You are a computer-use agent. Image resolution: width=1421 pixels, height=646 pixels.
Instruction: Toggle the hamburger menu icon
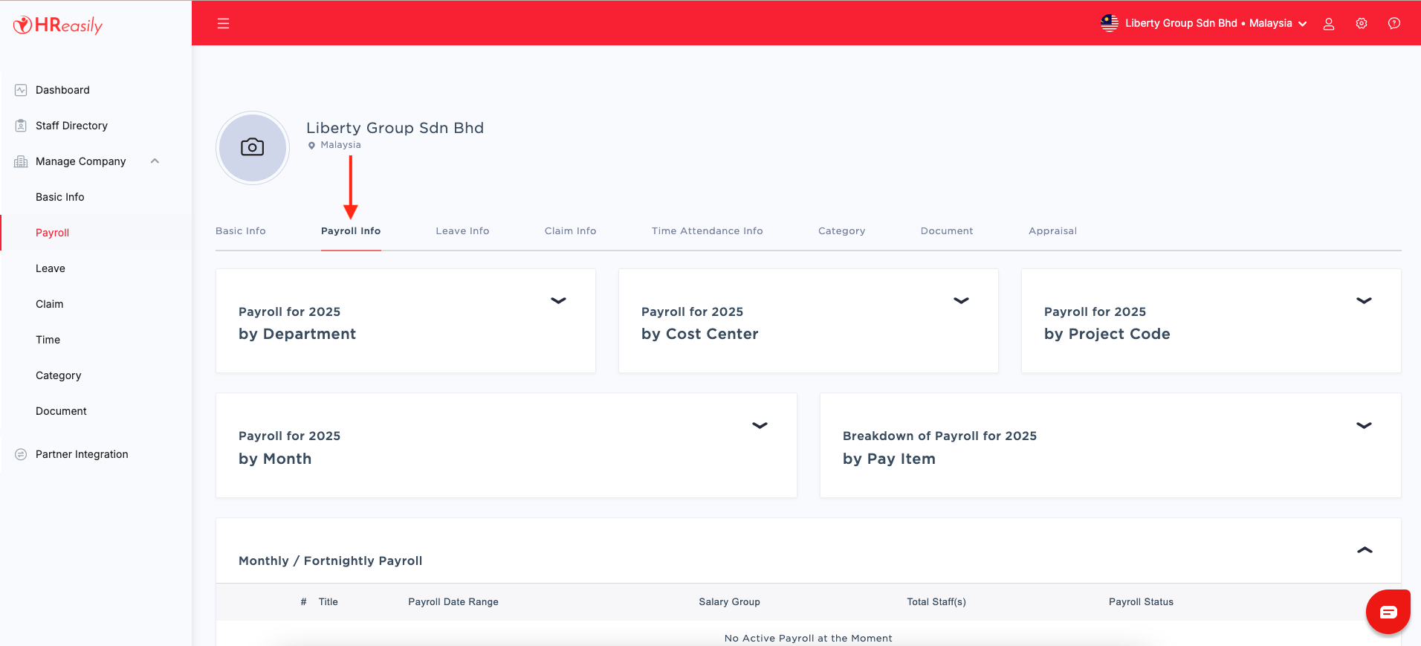coord(223,24)
